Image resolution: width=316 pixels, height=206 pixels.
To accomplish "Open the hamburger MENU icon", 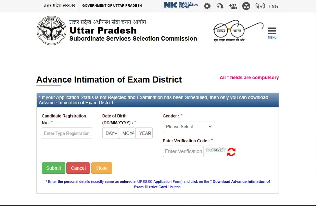I will 272,33.
